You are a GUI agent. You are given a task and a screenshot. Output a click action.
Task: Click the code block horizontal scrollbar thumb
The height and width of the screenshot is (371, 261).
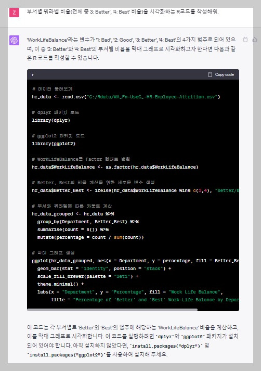coord(112,310)
